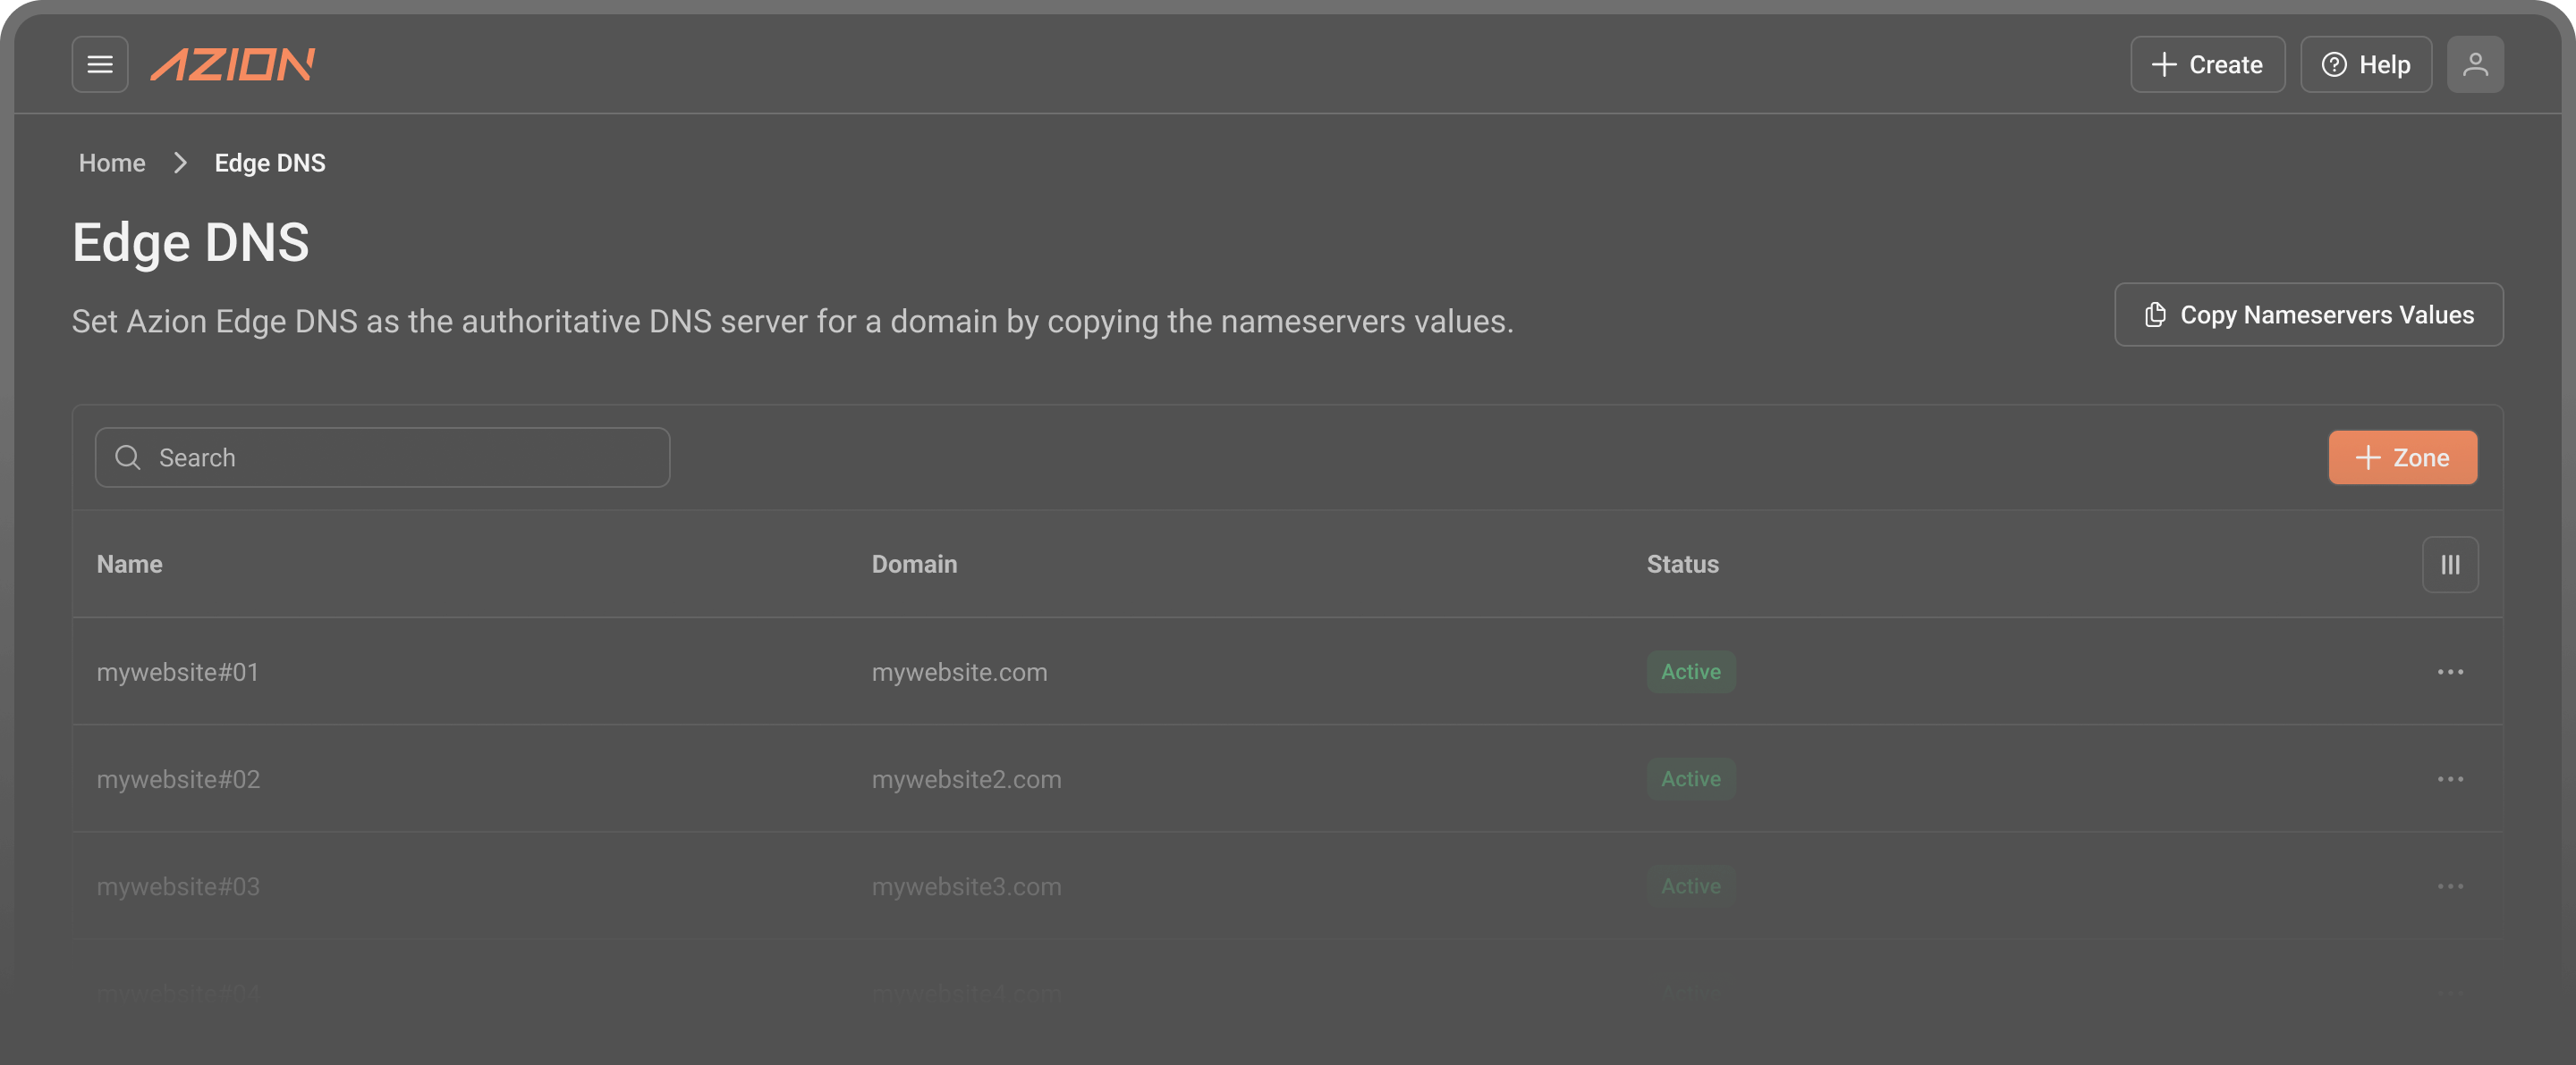
Task: Sort by Name column header
Action: coord(129,565)
